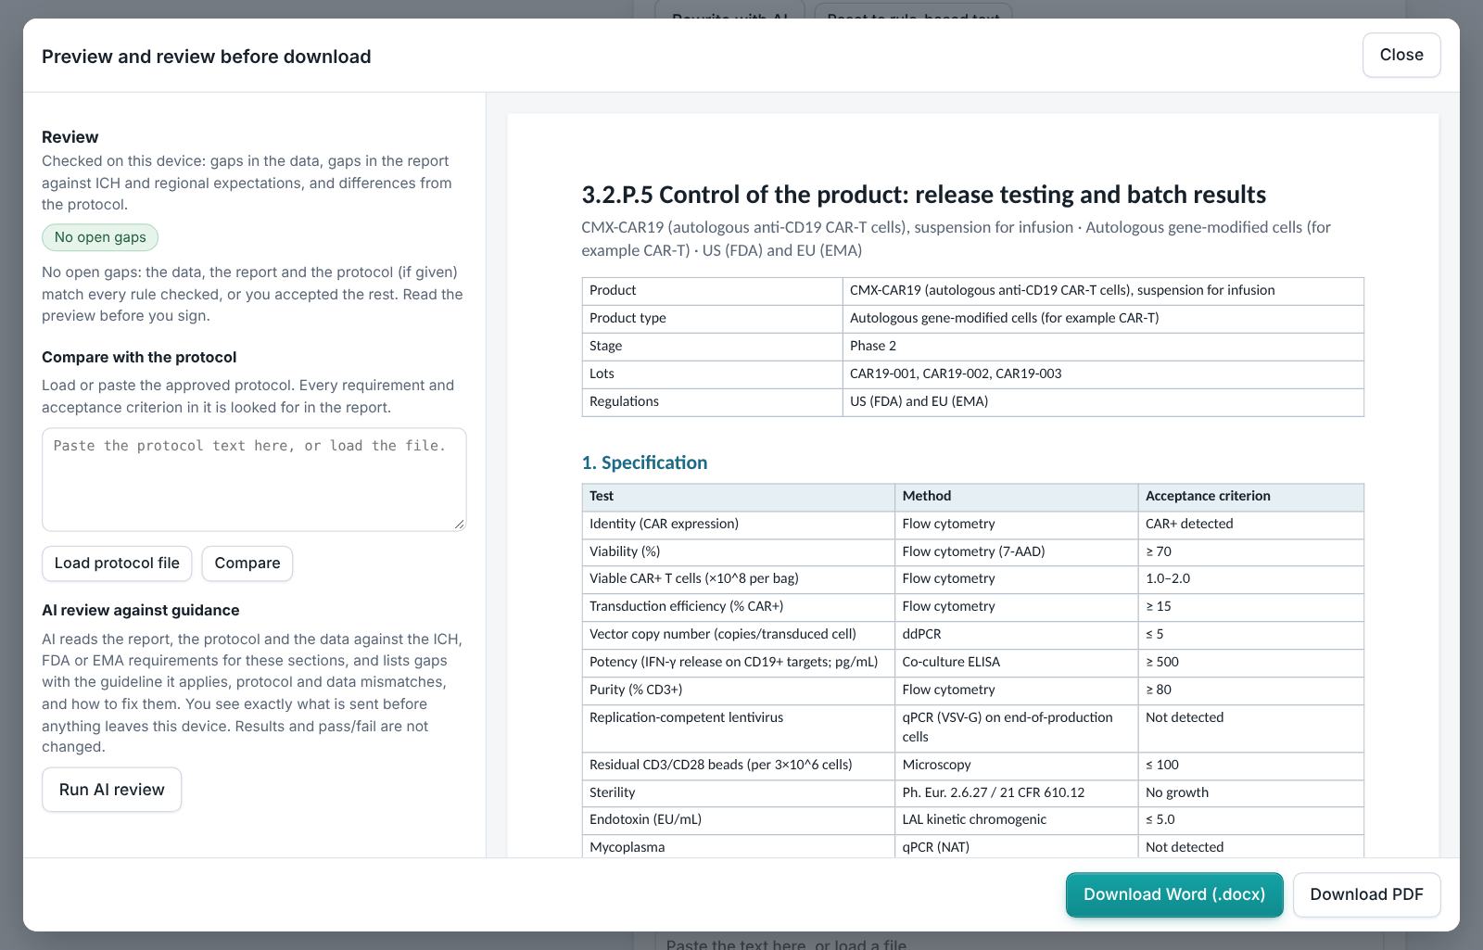This screenshot has width=1483, height=950.
Task: Click the Stage Phase 2 cell
Action: (x=1103, y=346)
